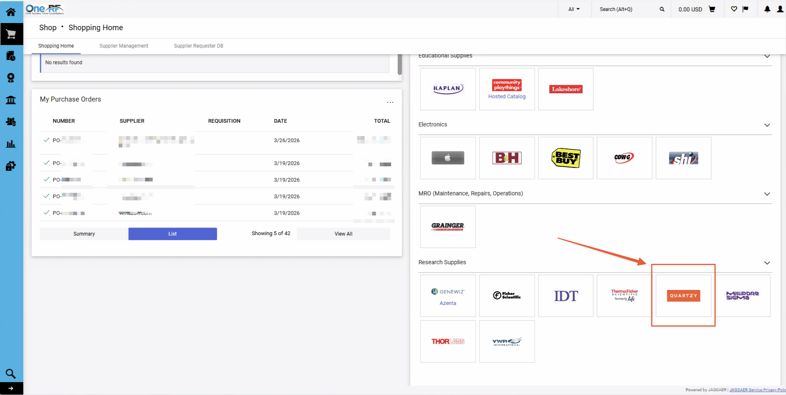The height and width of the screenshot is (395, 786).
Task: Open the Quartzy supplier tile
Action: pos(683,296)
